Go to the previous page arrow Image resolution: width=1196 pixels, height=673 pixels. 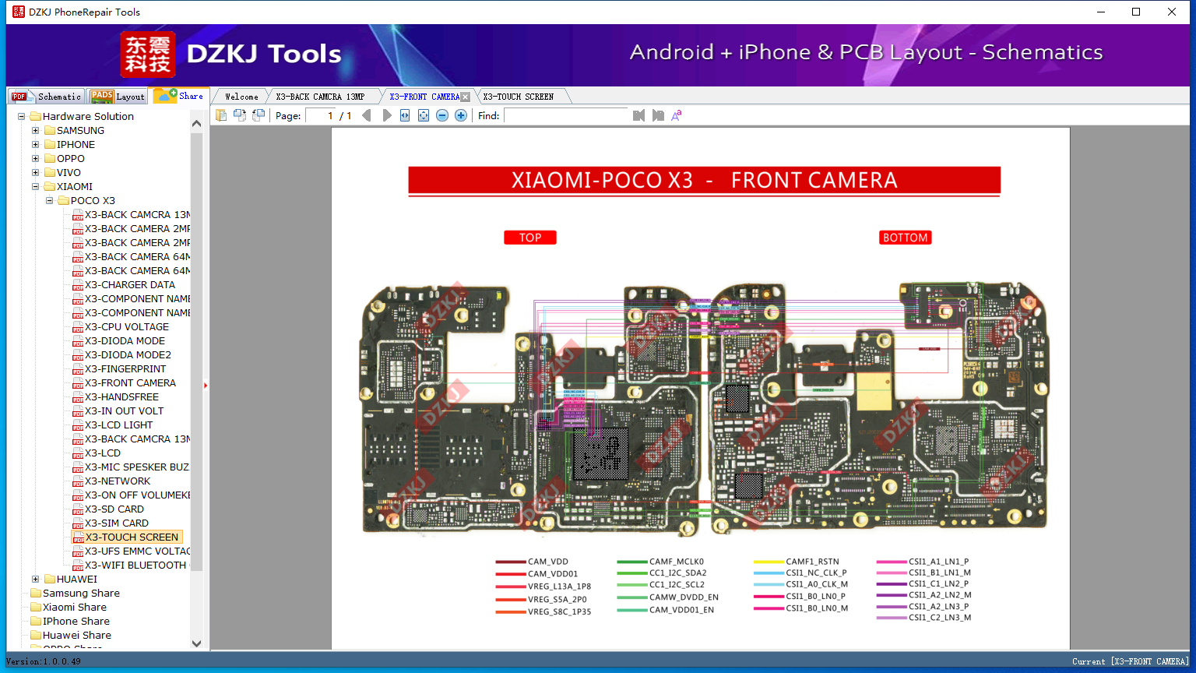[x=367, y=115]
